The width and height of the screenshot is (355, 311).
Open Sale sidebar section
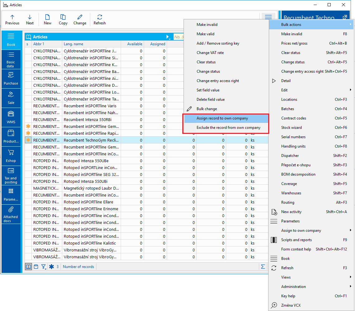11,98
